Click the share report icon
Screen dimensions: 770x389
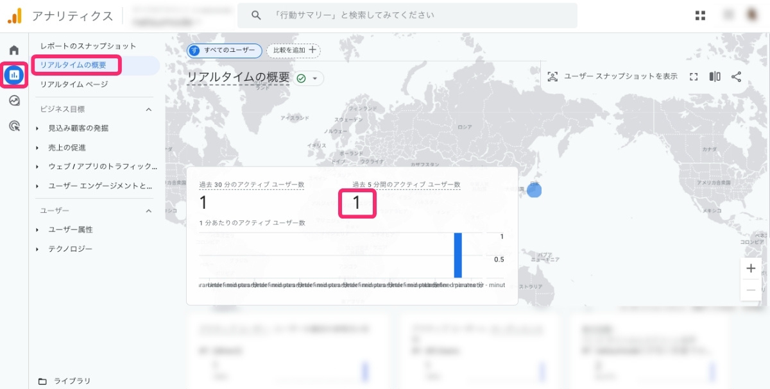click(x=737, y=76)
